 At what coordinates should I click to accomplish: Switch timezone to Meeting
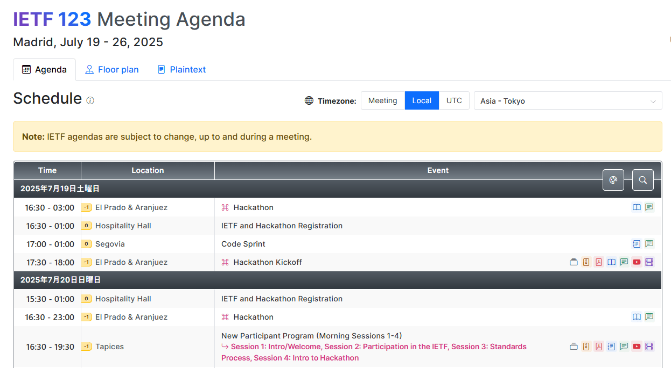point(382,100)
